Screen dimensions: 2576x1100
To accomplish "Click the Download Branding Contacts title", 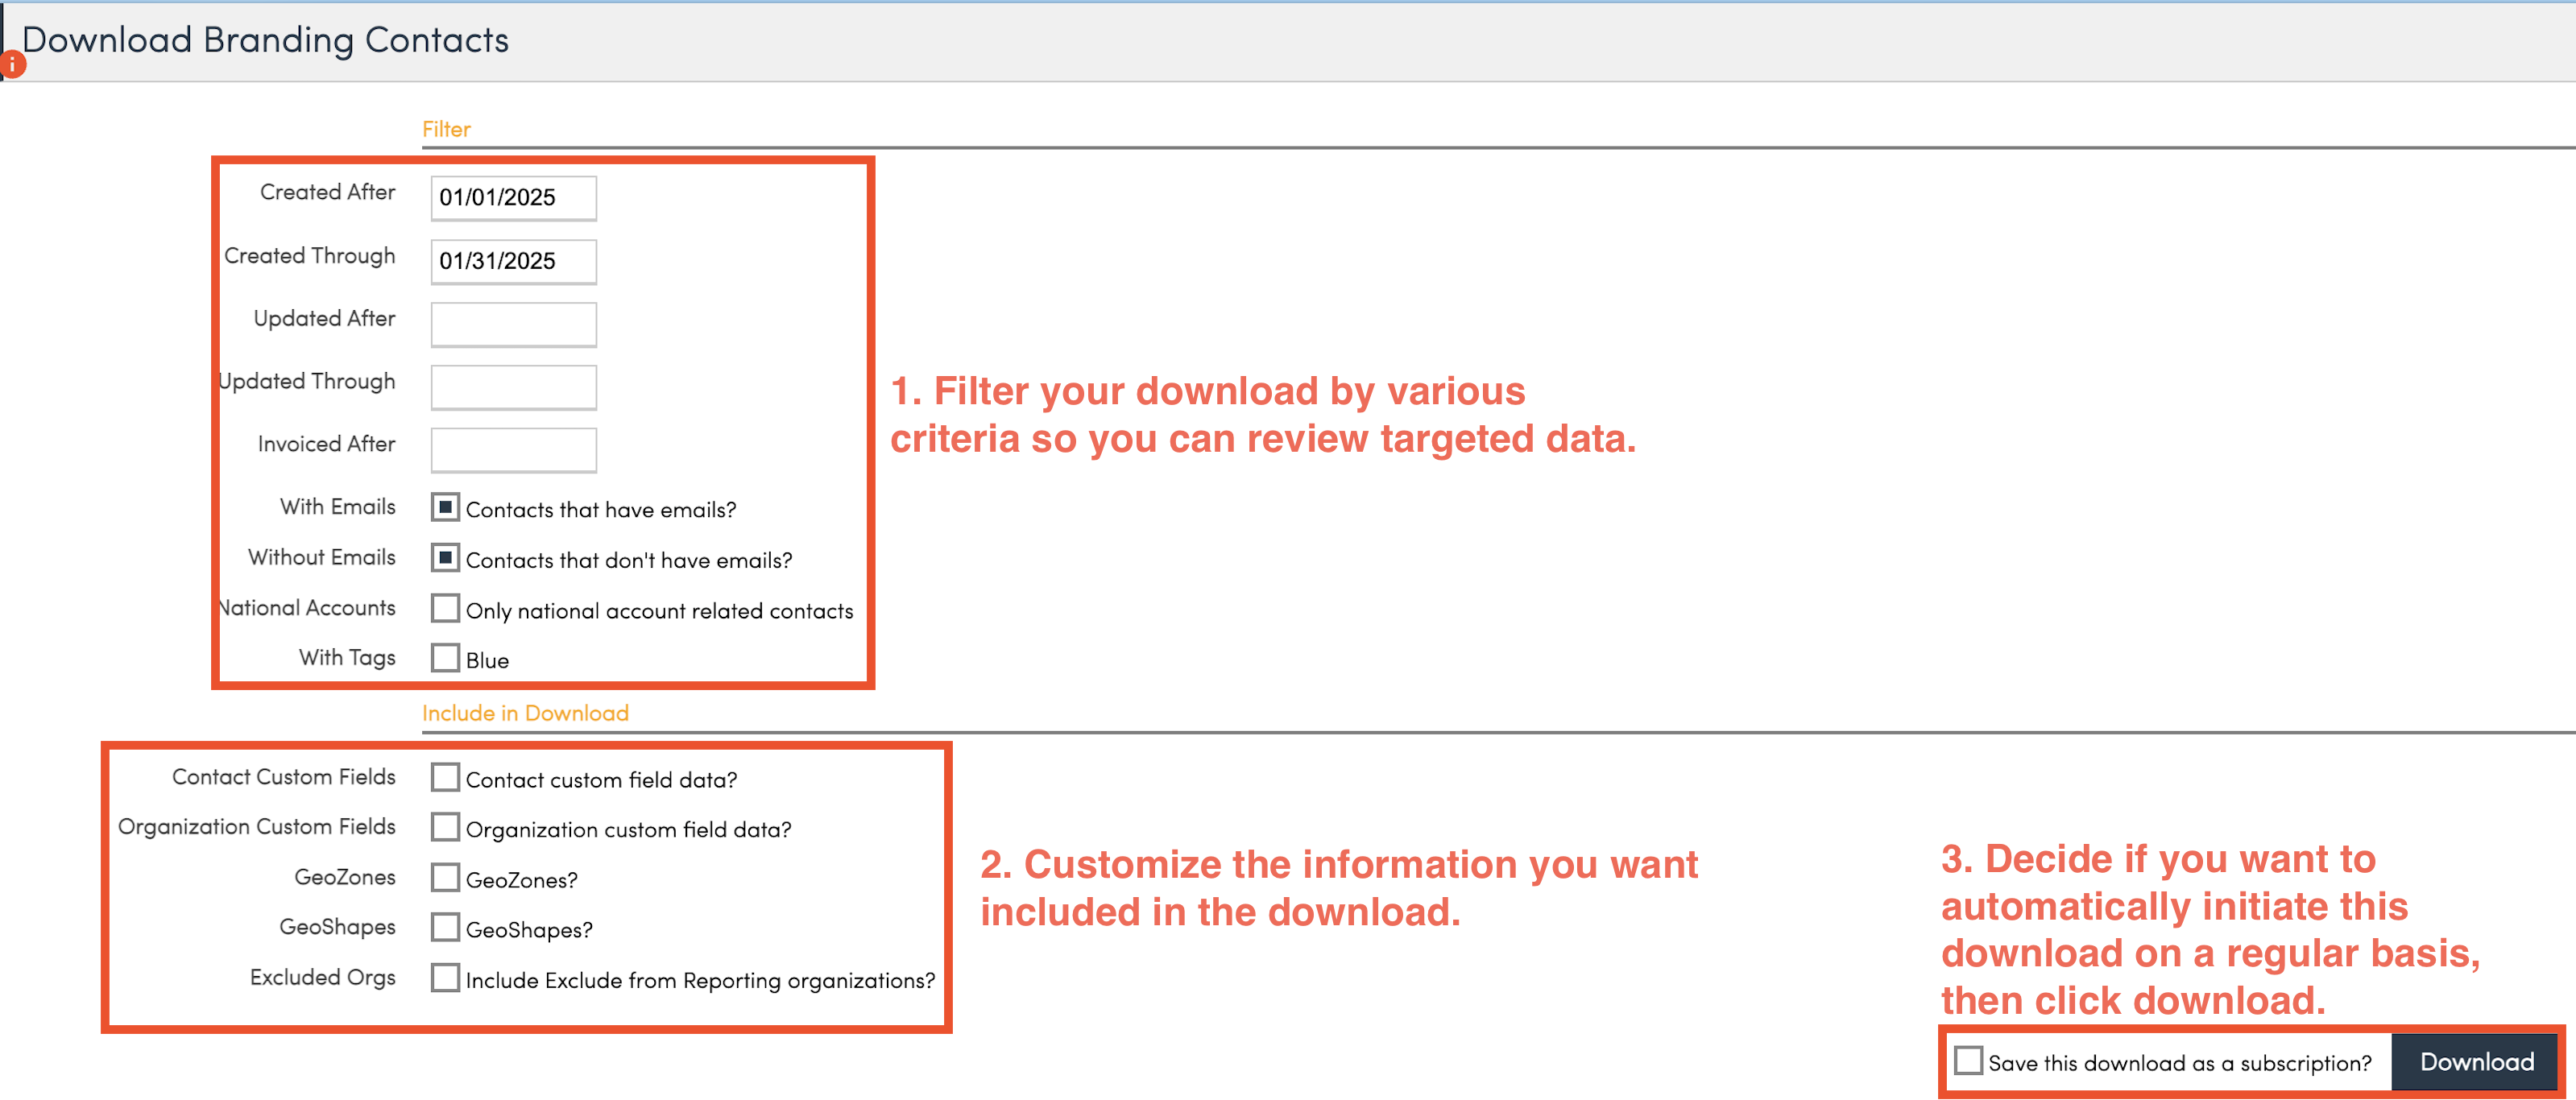I will coord(265,40).
